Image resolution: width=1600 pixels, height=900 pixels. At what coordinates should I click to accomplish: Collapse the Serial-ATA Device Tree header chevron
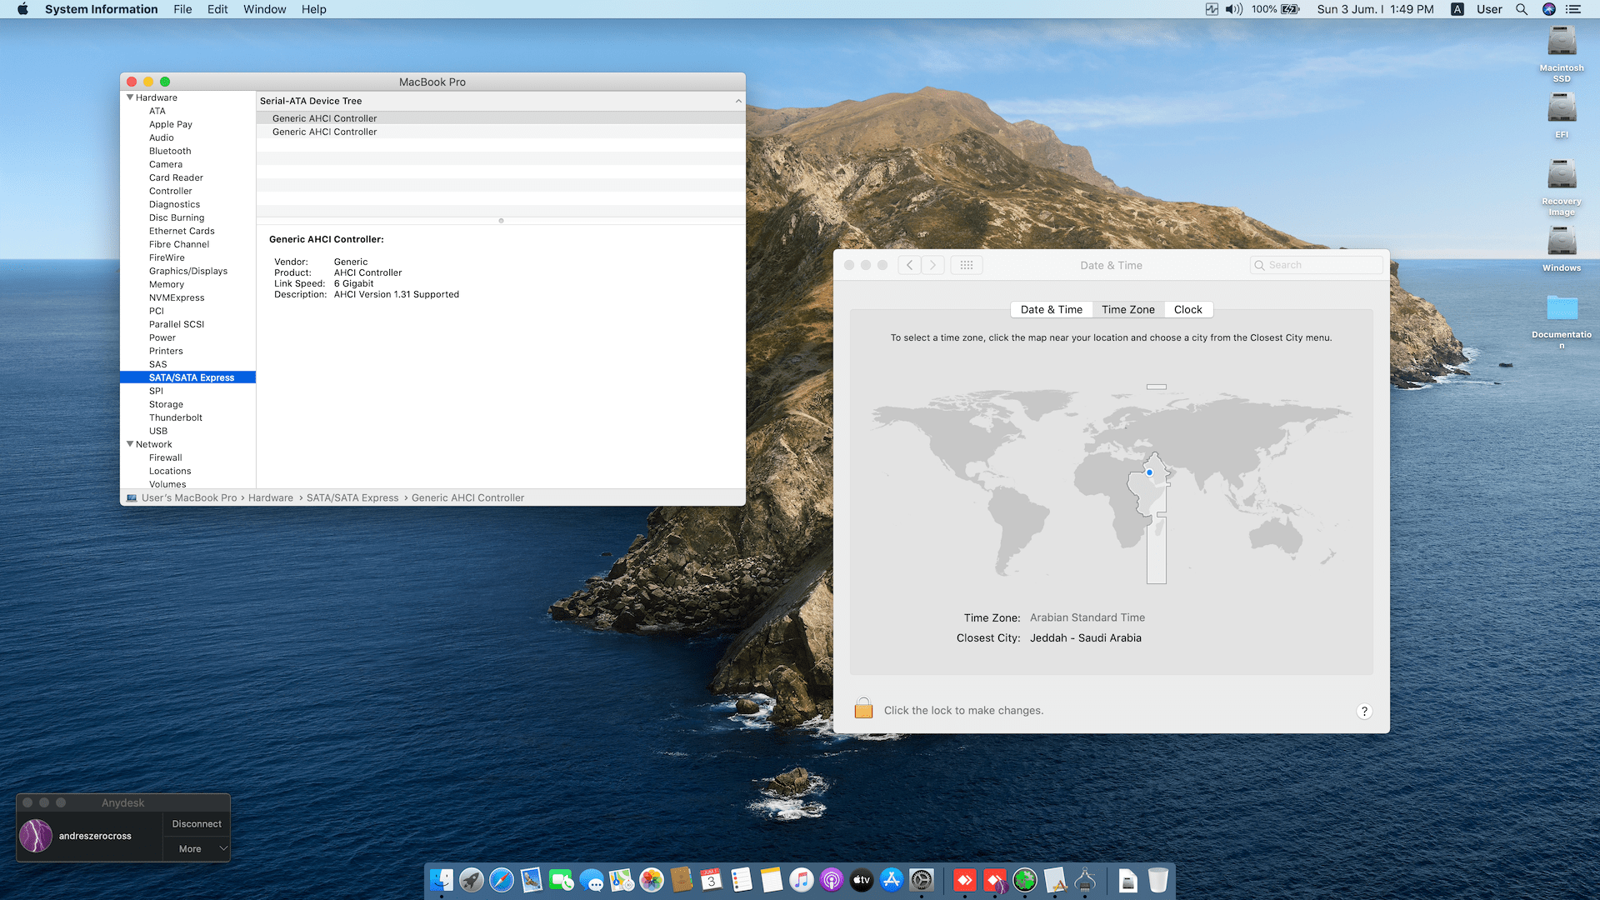click(x=738, y=101)
